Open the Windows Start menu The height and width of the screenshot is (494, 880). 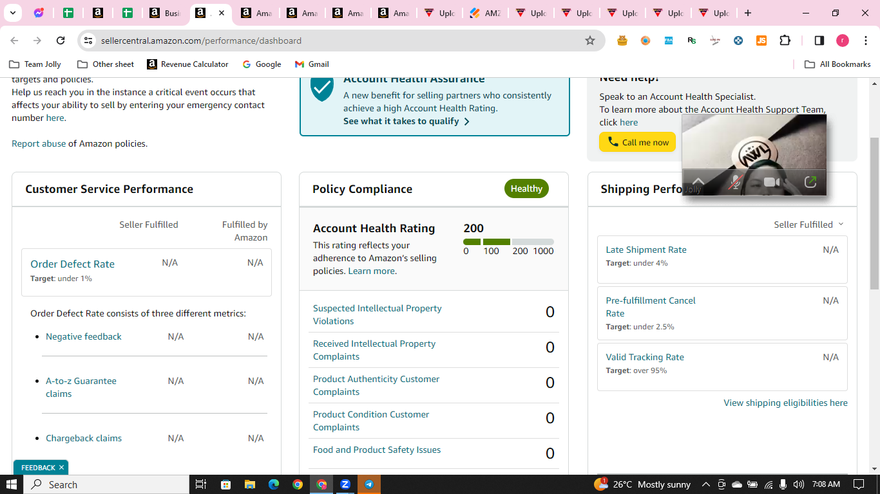[12, 484]
